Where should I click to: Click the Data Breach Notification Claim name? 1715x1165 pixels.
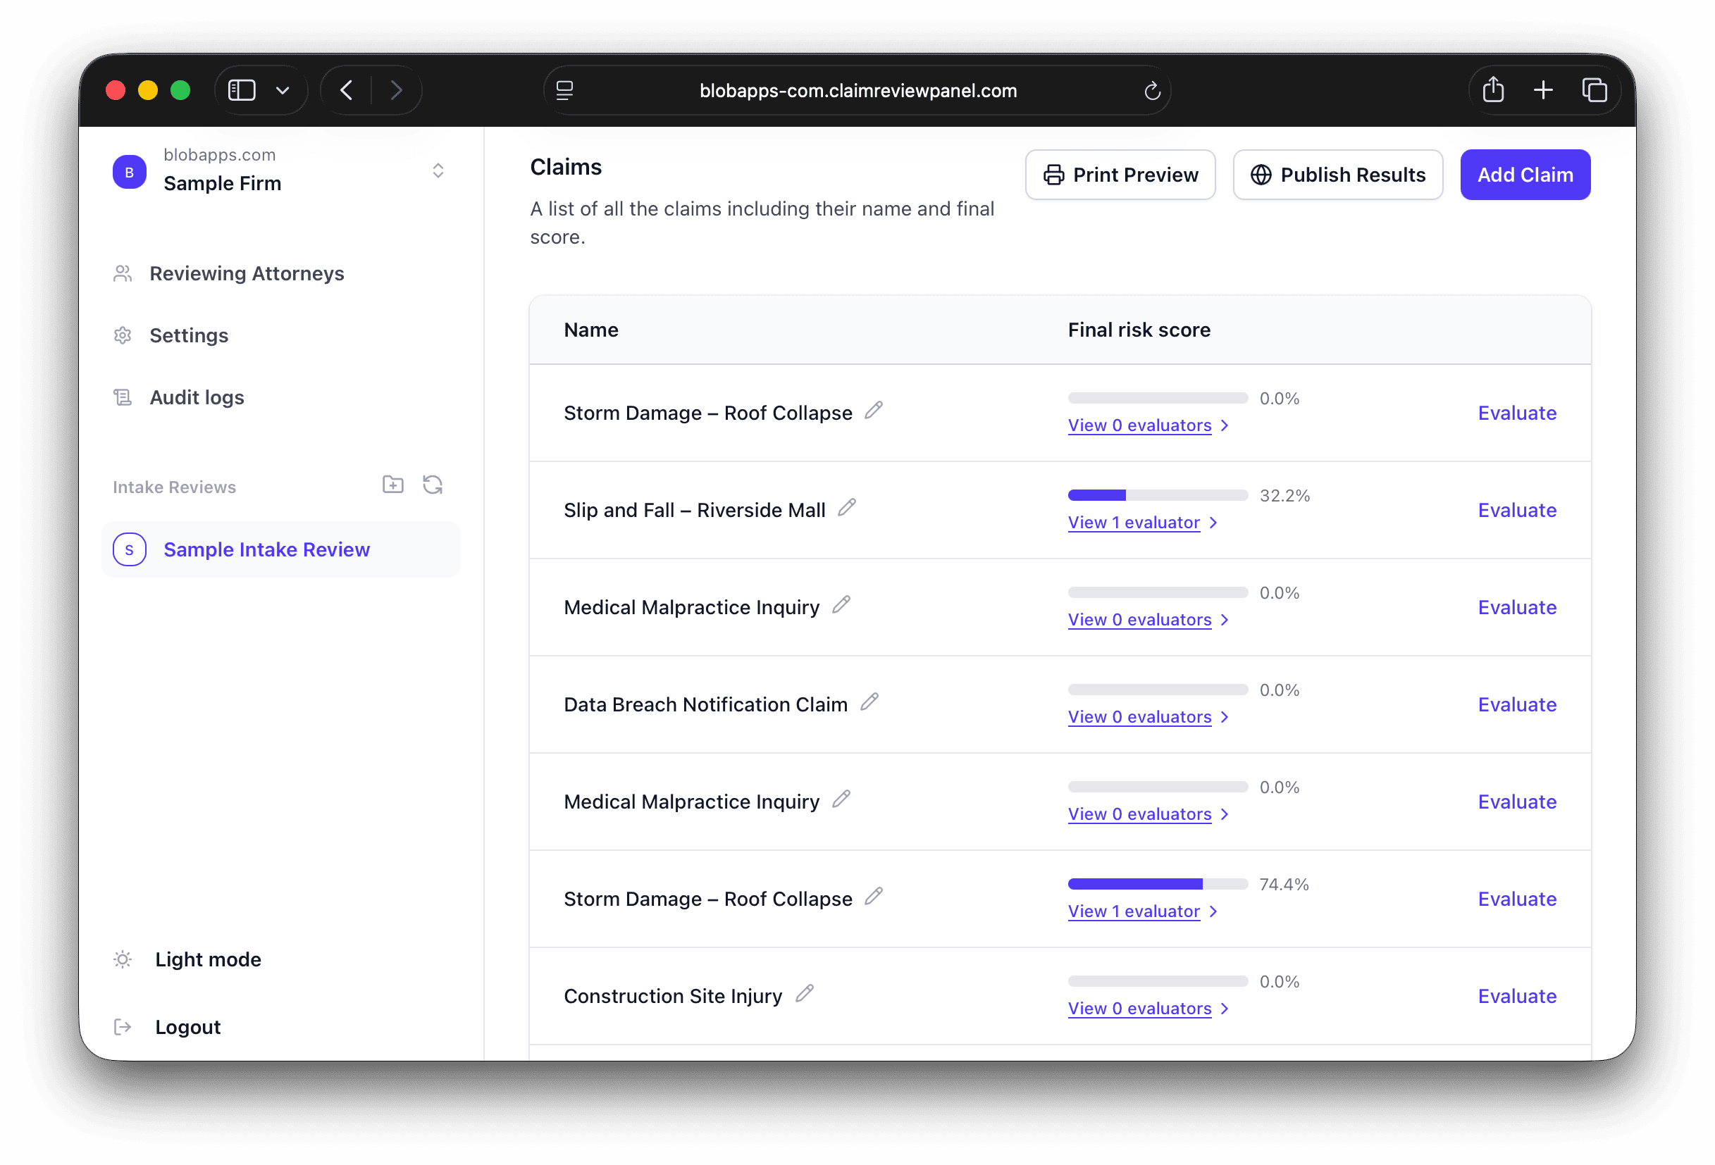coord(705,704)
